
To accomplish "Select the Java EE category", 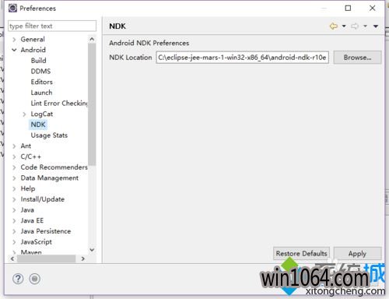I will coord(32,220).
